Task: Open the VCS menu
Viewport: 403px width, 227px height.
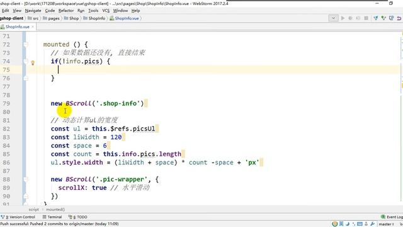Action: click(x=106, y=11)
